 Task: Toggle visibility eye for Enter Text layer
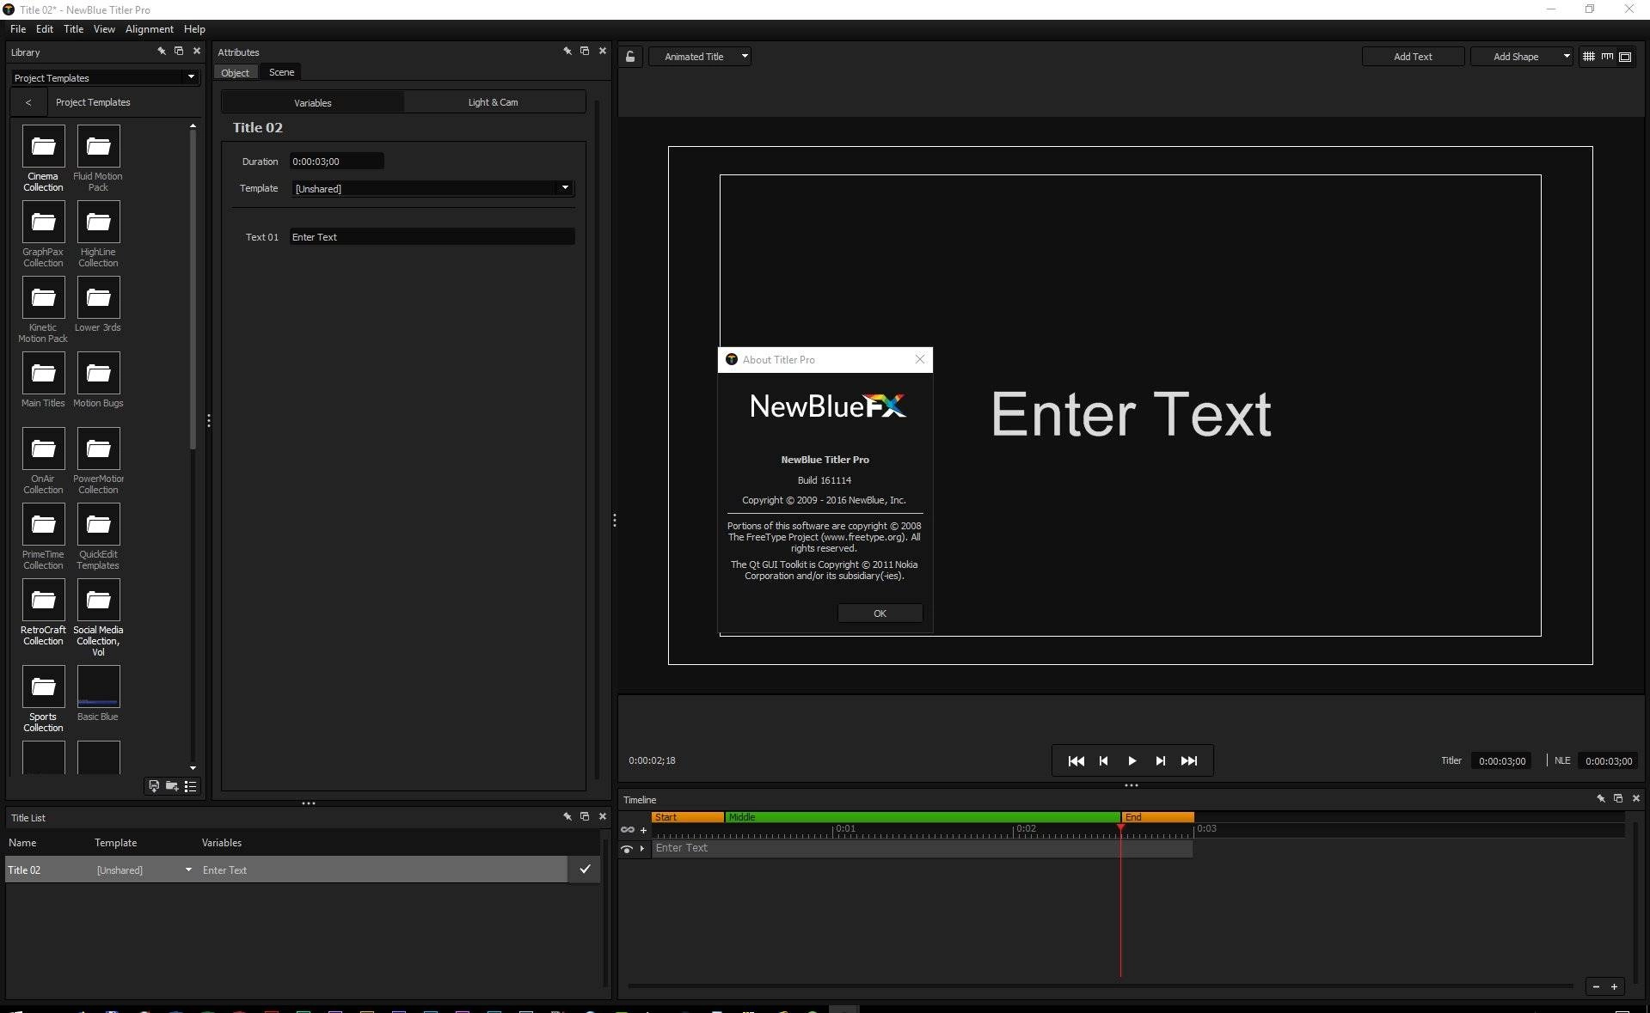click(x=627, y=849)
